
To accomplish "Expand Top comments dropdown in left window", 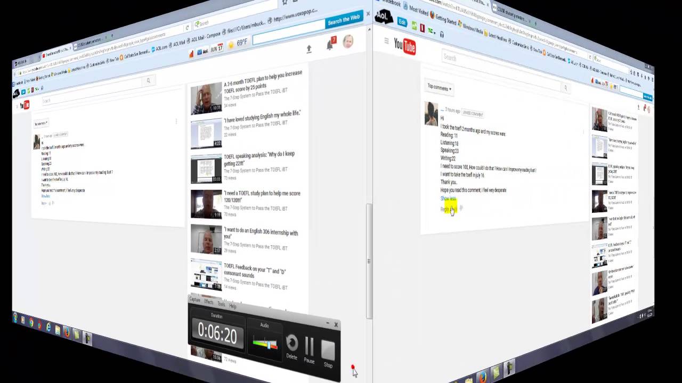I will point(40,124).
